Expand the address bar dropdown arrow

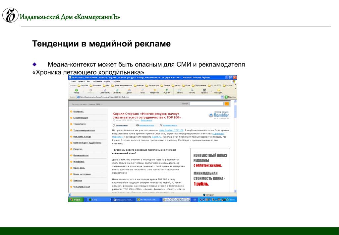pyautogui.click(x=222, y=97)
